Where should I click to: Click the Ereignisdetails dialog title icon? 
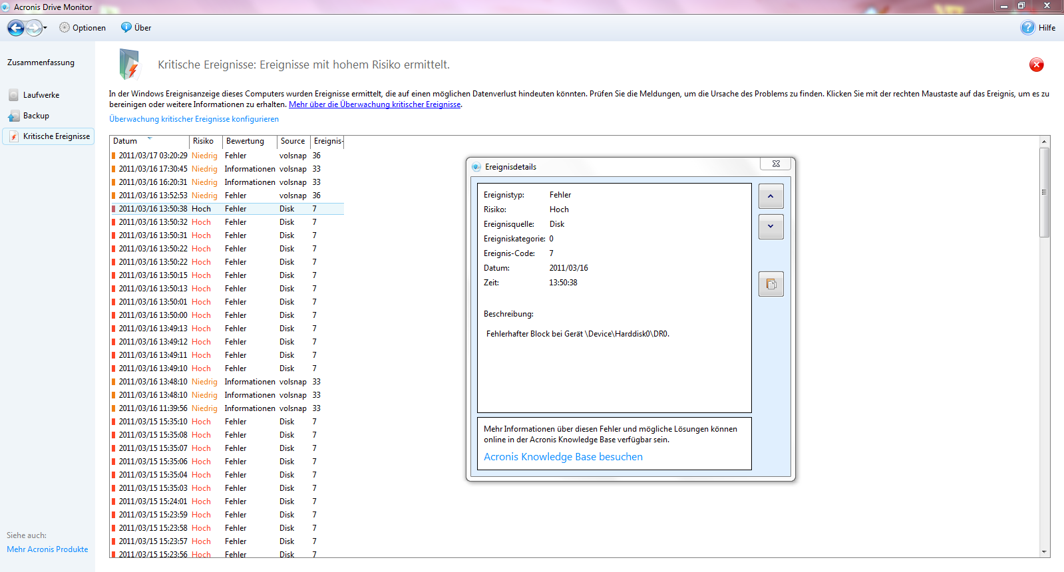pyautogui.click(x=476, y=167)
